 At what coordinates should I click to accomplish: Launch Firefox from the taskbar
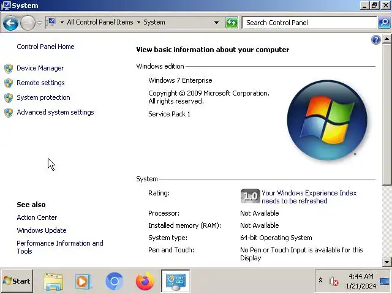145,282
